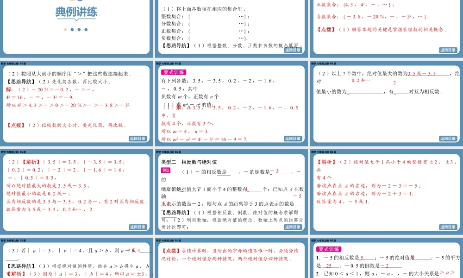This screenshot has width=463, height=278.
Task: Click 返回目录 on the 绝对值最大的数 slide
Action: [x=448, y=139]
